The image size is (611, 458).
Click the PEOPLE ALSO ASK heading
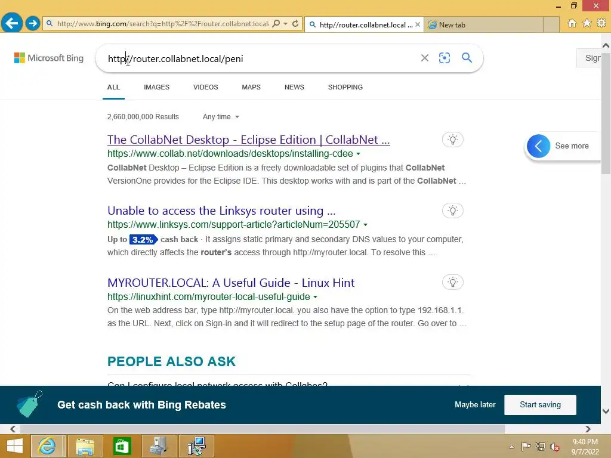click(x=171, y=361)
